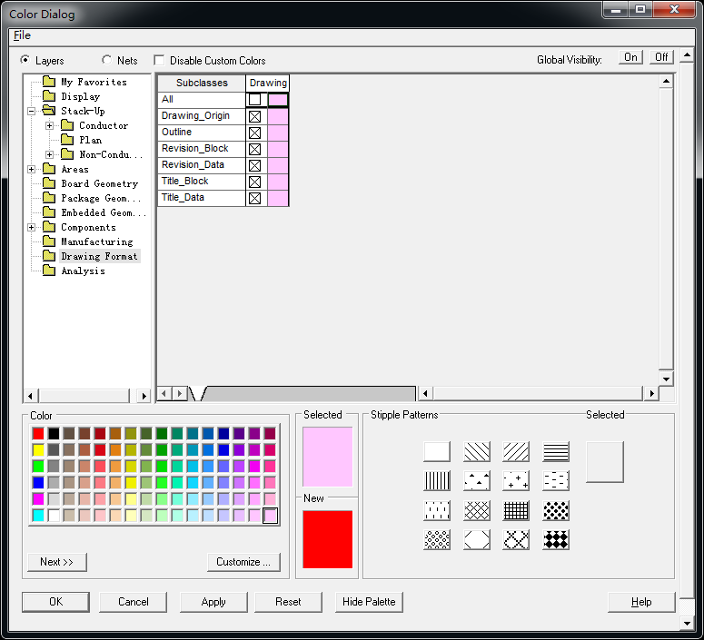704x640 pixels.
Task: Collapse the Stack-Up tree node
Action: pos(32,111)
